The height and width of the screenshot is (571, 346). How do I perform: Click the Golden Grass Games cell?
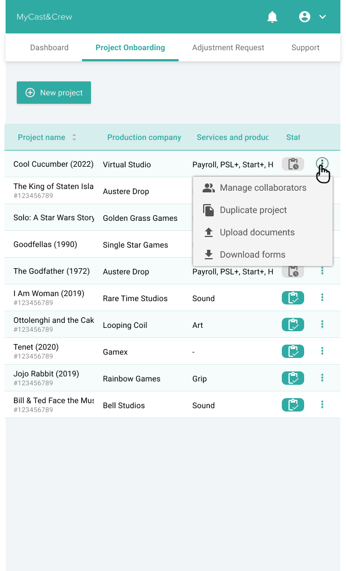(140, 218)
